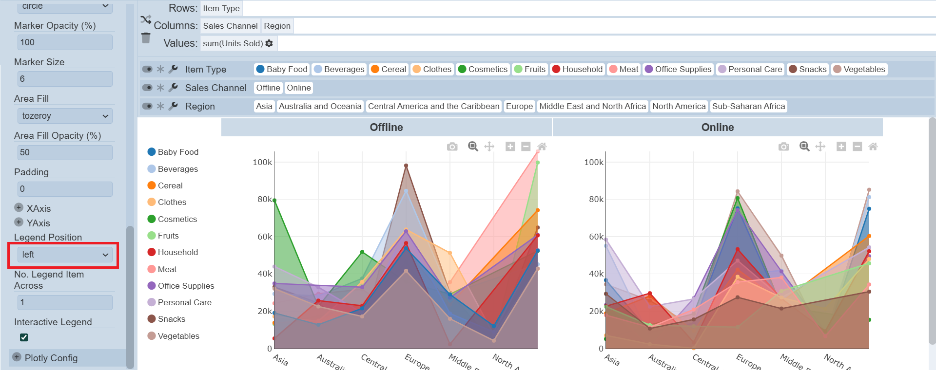Click the swap rows and columns shuffle icon
The height and width of the screenshot is (370, 936).
pos(146,19)
